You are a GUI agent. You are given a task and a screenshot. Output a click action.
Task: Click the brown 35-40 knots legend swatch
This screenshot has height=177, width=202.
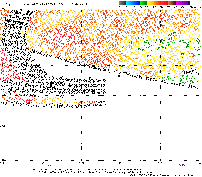click(172, 3)
